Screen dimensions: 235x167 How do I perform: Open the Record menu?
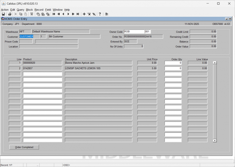[x=39, y=10]
